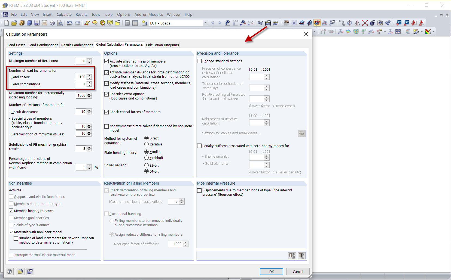Confirm settings with the OK button
451x280 pixels.
[x=271, y=271]
